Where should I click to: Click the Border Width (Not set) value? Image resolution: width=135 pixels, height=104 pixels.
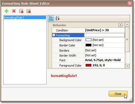91,55
